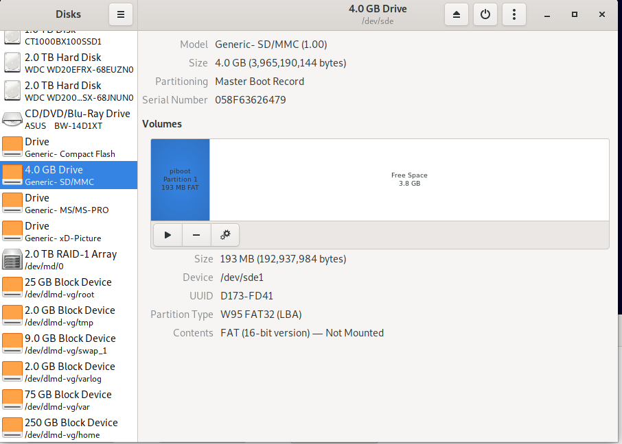Delete selected partition with minus button

click(x=196, y=235)
